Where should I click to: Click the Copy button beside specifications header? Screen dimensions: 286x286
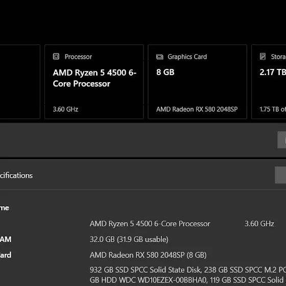(x=280, y=175)
